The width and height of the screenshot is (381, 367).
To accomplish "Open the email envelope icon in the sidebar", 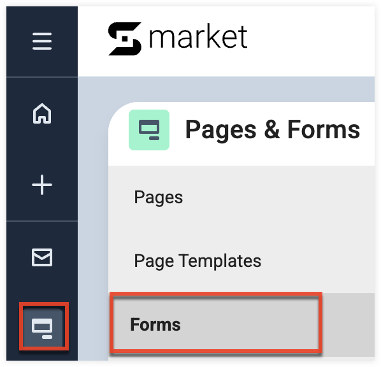I will pos(42,257).
